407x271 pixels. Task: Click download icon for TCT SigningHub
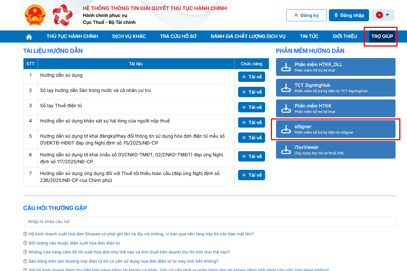click(286, 88)
